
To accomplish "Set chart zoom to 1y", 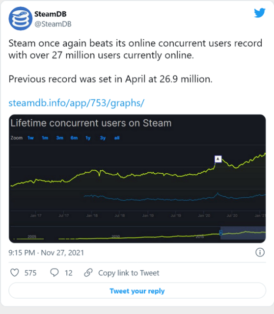I will coord(88,138).
